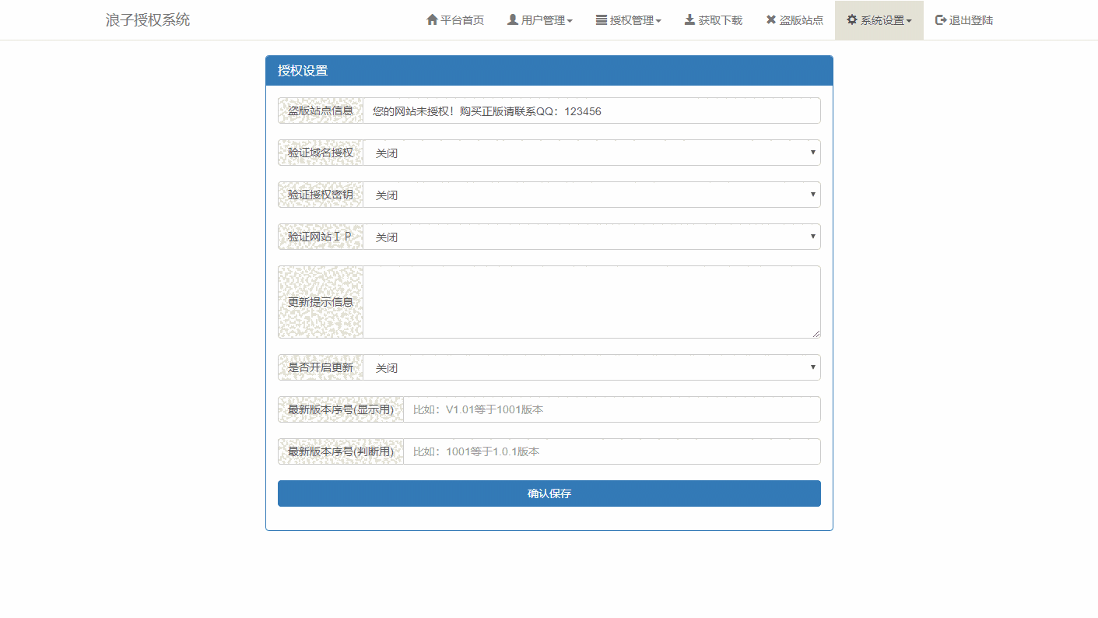Click the user icon beside 用户管理
Screen dimensions: 1098x618
(x=513, y=19)
